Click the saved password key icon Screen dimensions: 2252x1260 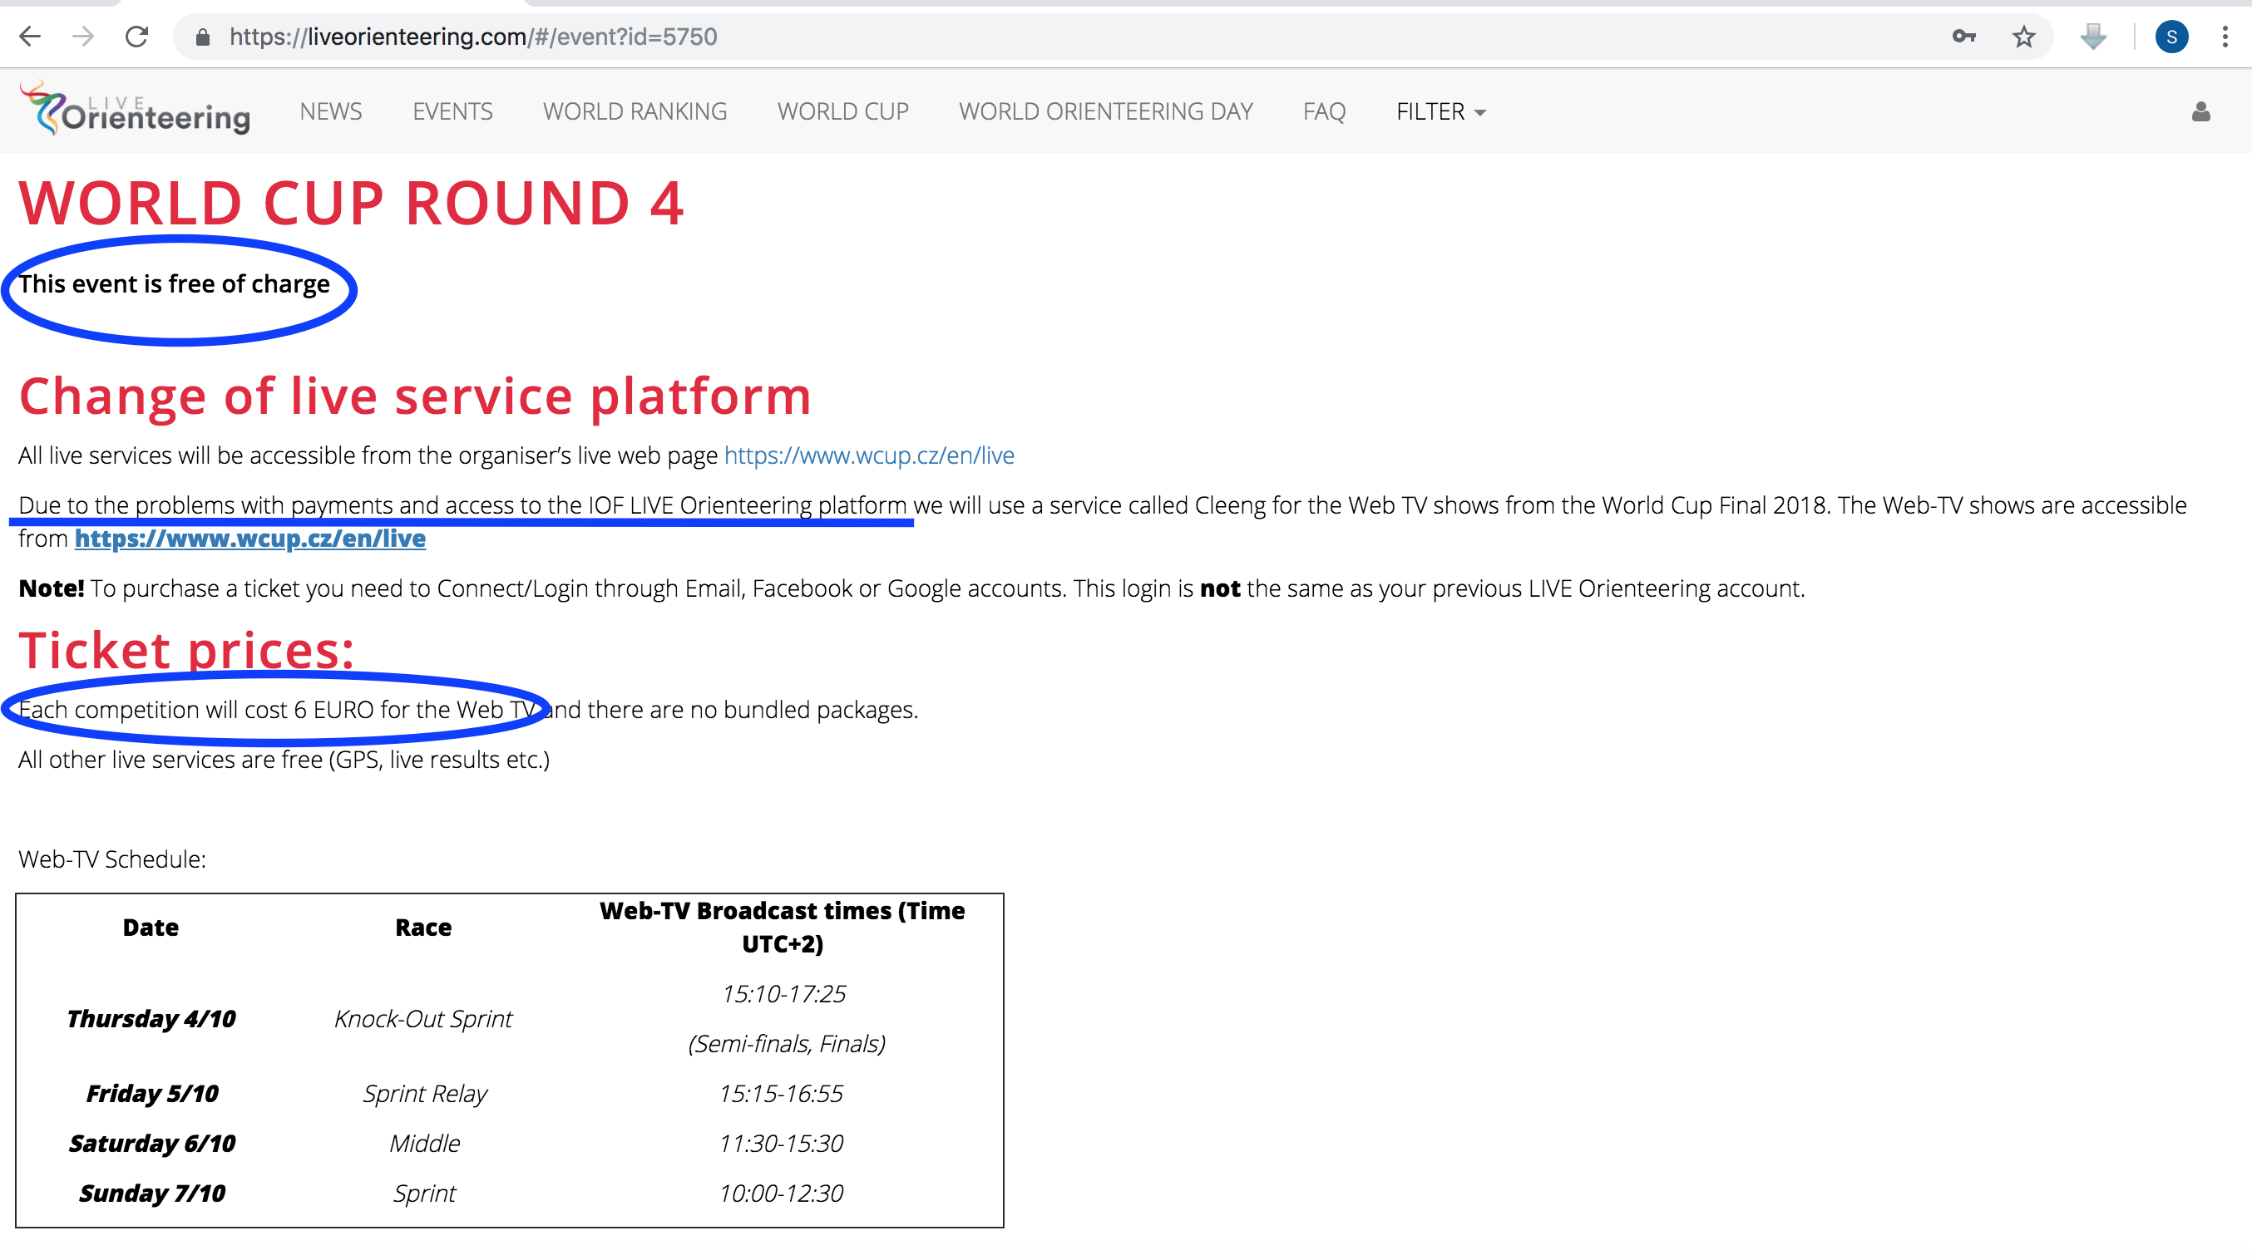1963,37
